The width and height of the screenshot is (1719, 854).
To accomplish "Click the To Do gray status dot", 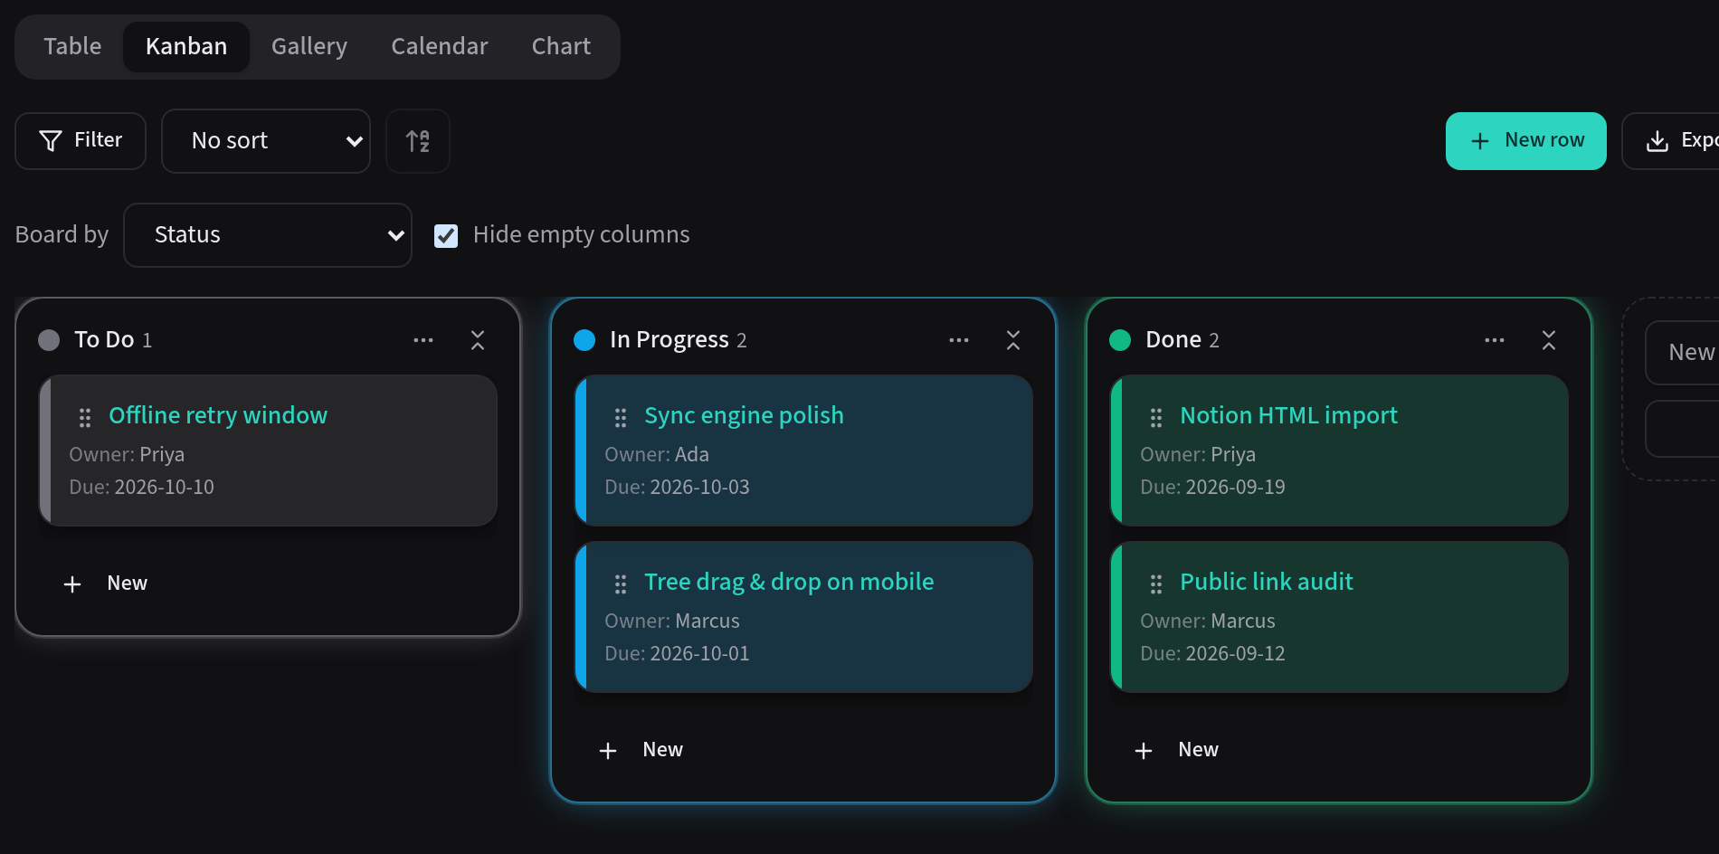I will tap(49, 340).
